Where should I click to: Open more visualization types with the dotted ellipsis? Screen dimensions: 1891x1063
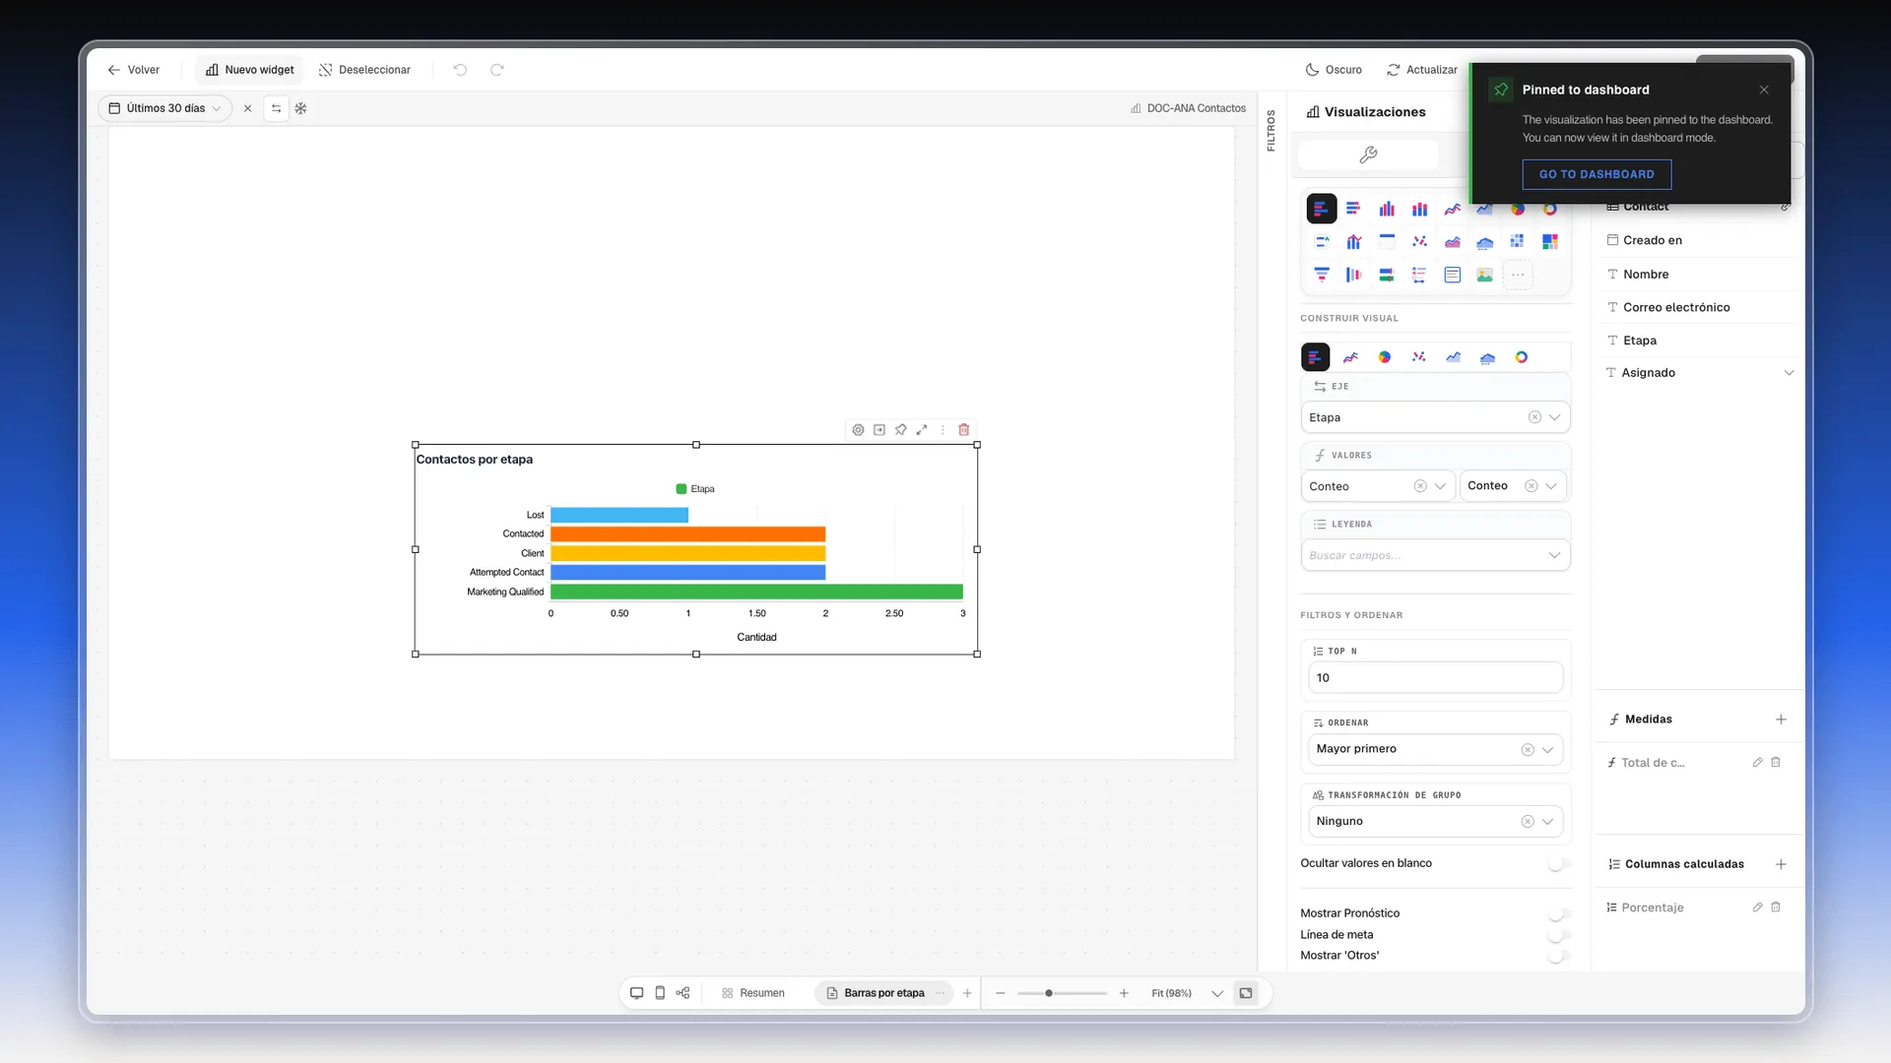tap(1518, 275)
